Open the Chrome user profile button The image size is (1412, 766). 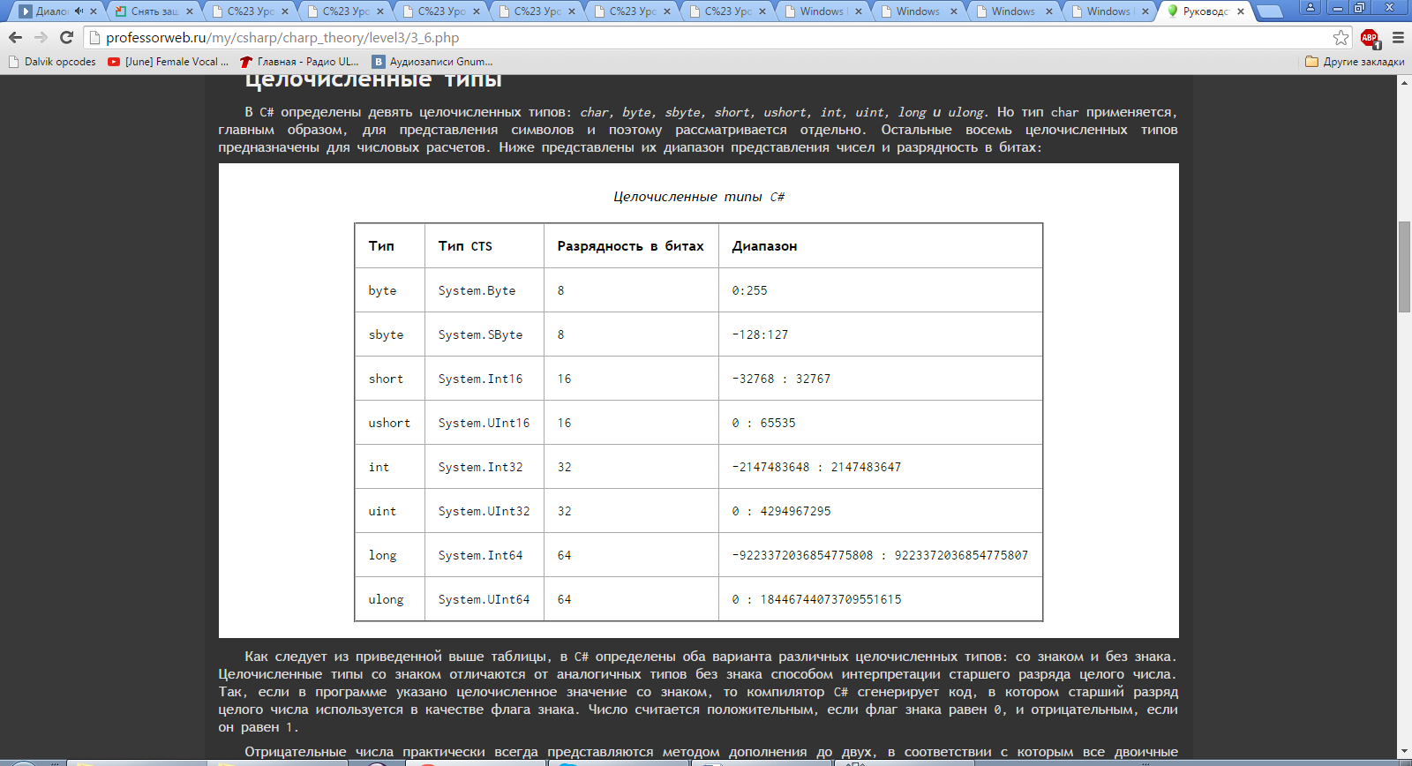[x=1311, y=8]
